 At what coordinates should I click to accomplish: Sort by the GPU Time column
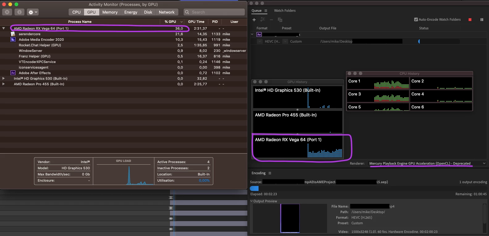[196, 22]
